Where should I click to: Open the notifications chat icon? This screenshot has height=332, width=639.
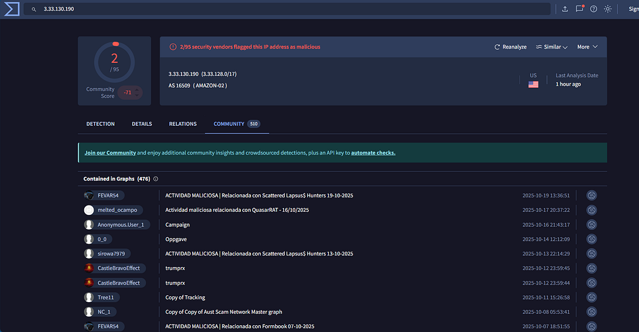(x=579, y=9)
